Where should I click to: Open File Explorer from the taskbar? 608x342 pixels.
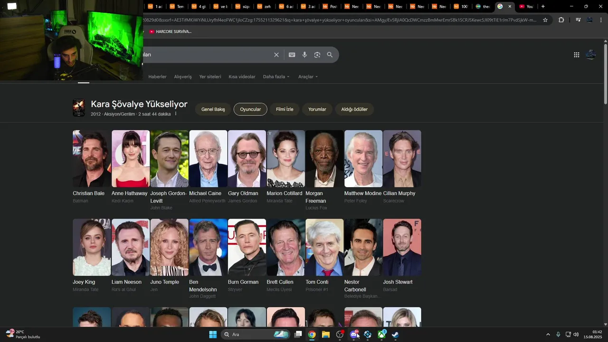[x=326, y=334]
